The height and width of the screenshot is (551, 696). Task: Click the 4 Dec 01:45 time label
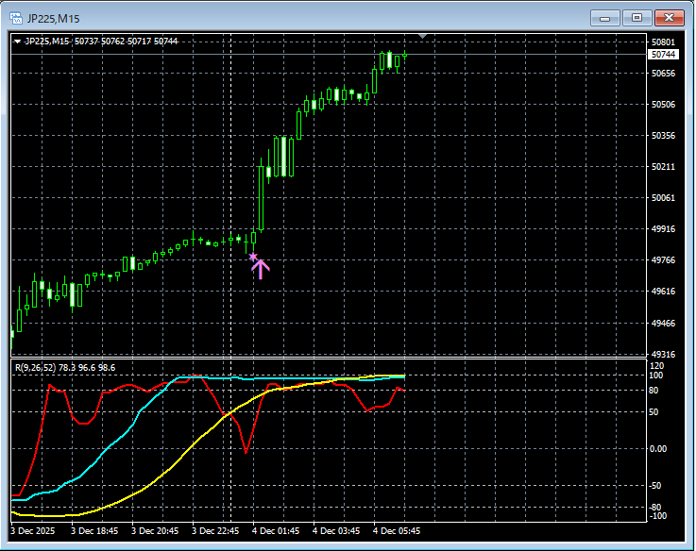pyautogui.click(x=276, y=530)
